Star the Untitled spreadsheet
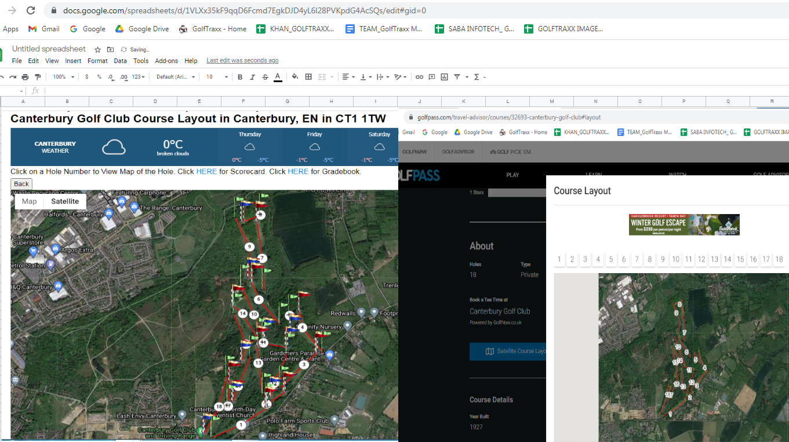 tap(98, 50)
